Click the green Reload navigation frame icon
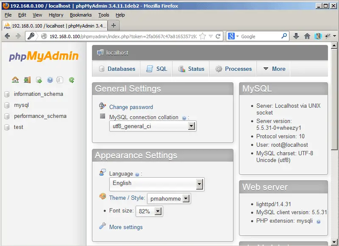This screenshot has width=339, height=246. (72, 80)
